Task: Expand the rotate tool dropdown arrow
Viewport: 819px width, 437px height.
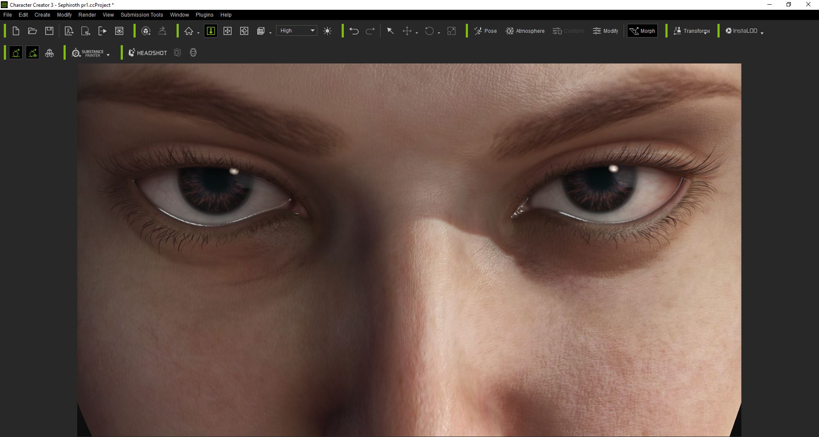Action: point(439,33)
